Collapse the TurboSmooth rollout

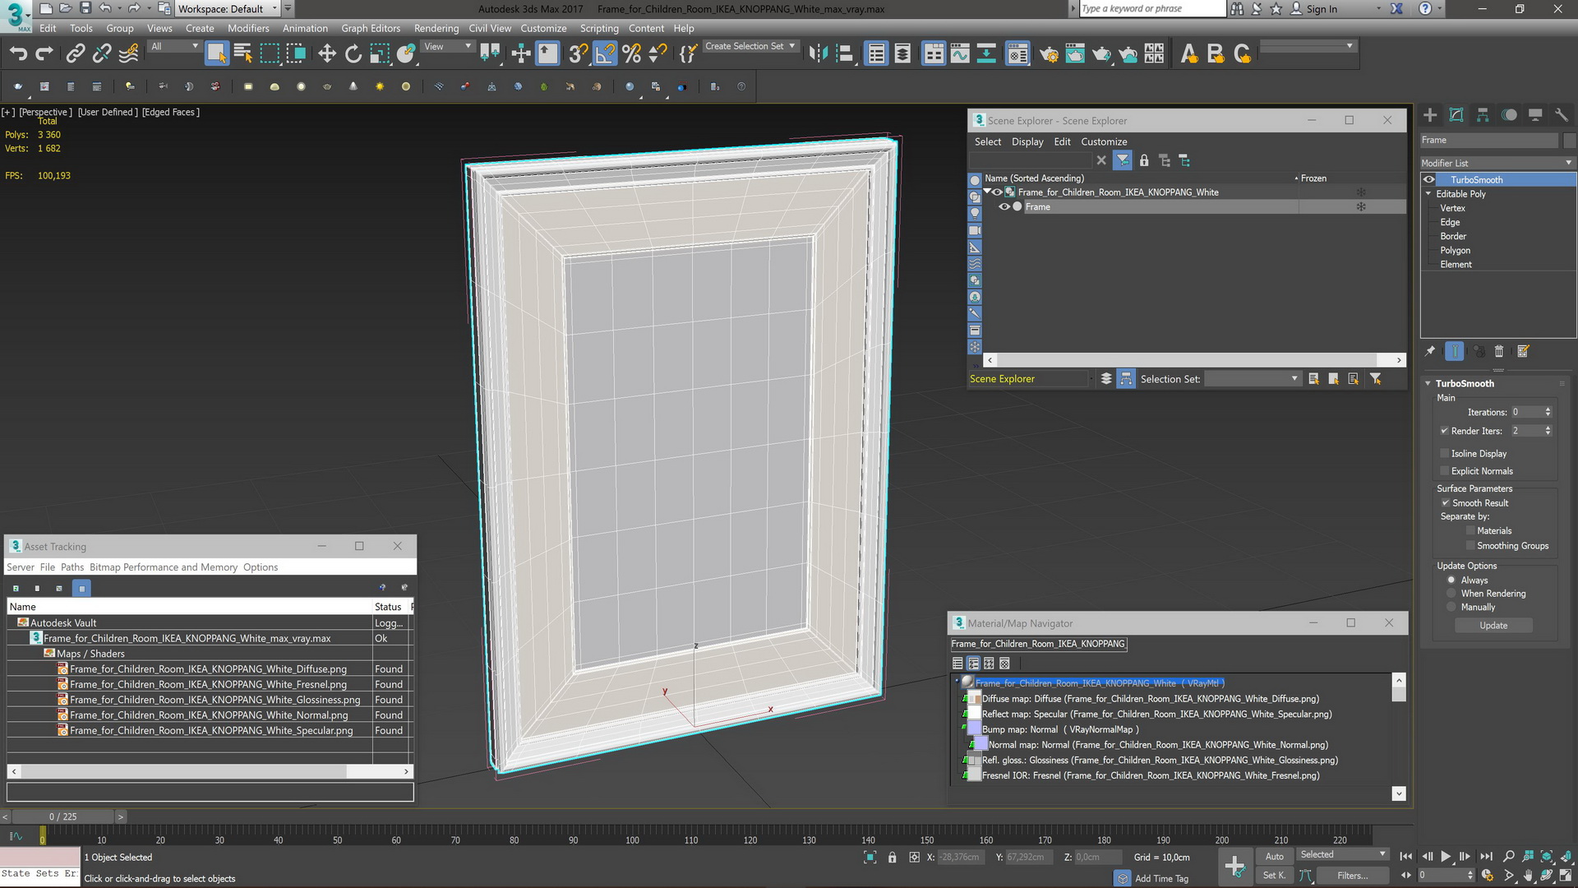(1428, 384)
